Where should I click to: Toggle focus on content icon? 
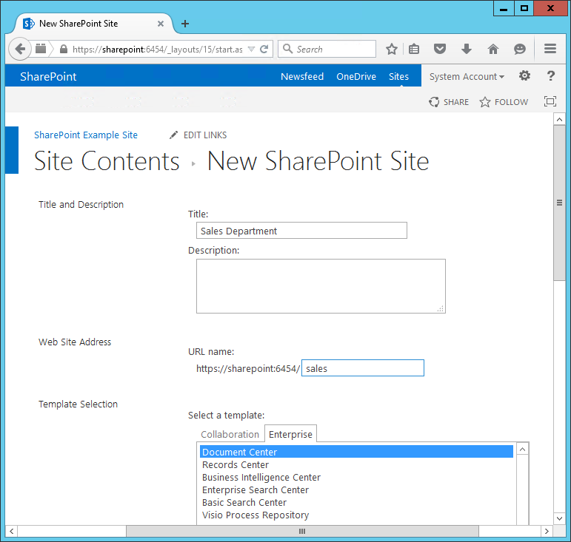(x=550, y=101)
